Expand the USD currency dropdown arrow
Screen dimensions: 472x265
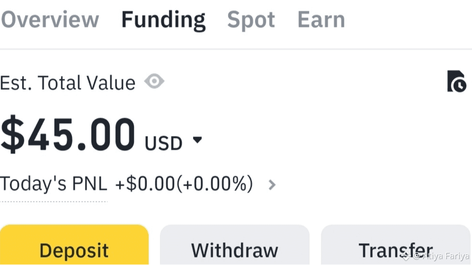pos(198,140)
